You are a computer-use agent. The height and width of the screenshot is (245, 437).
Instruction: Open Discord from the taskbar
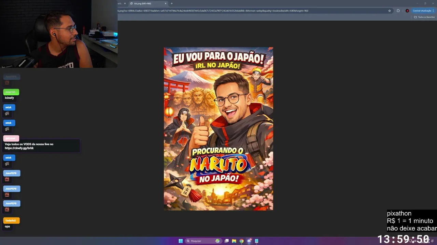point(249,241)
